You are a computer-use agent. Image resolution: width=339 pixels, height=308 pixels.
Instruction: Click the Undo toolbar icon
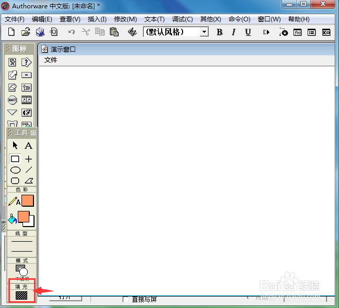[x=72, y=32]
